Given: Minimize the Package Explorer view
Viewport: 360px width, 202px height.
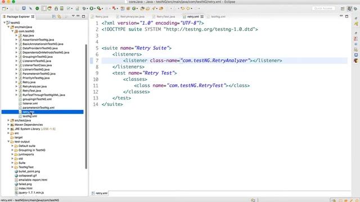Looking at the screenshot, I should coord(78,16).
